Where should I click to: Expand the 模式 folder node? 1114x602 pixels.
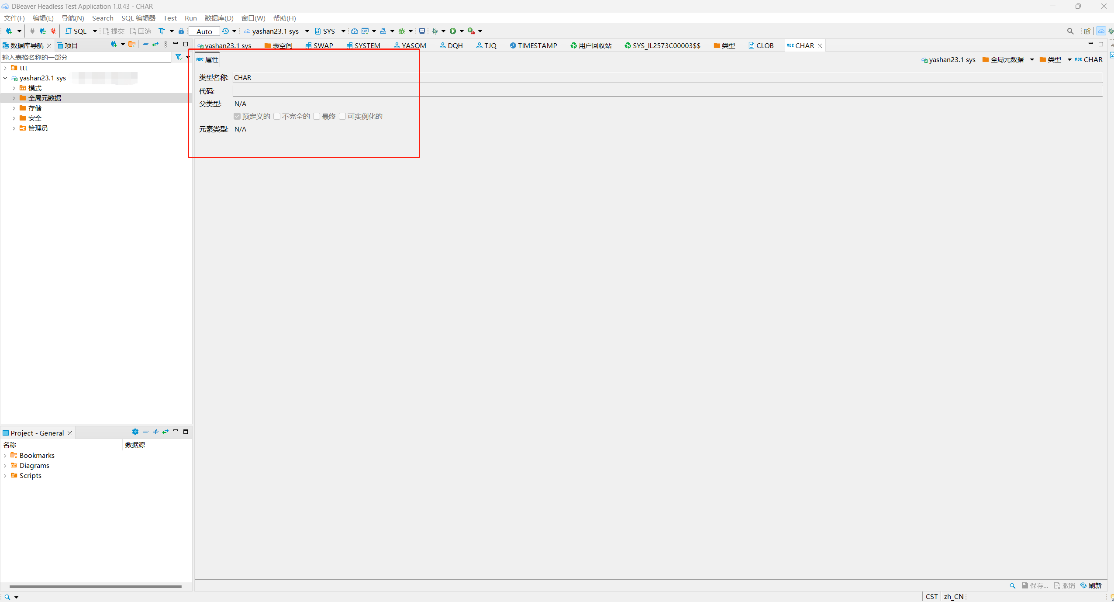(x=14, y=88)
